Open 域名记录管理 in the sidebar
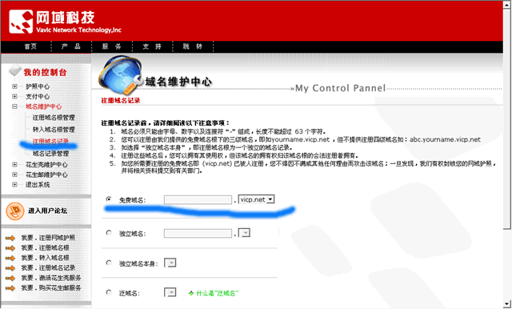 click(x=50, y=154)
